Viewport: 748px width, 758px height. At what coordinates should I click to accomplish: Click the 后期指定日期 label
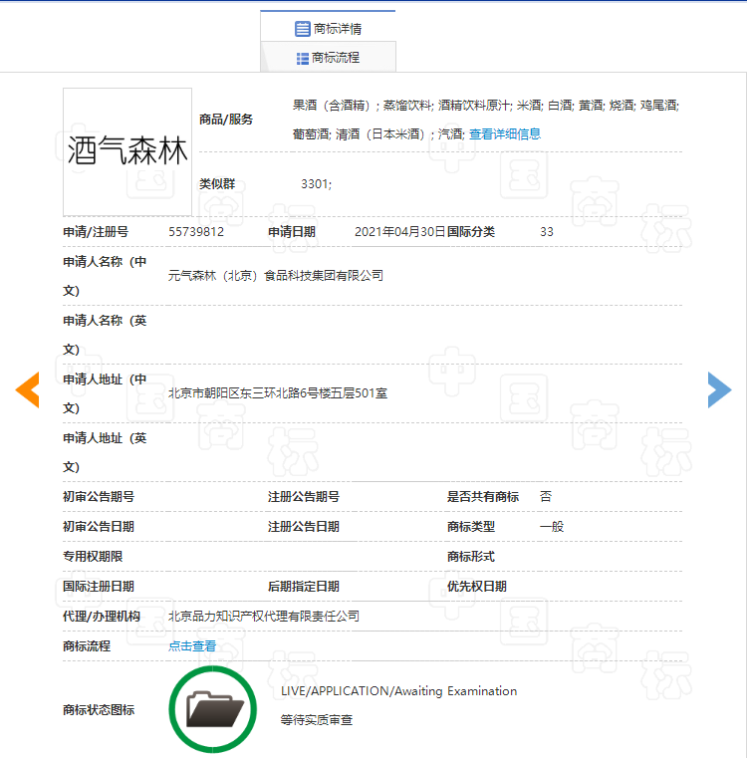coord(304,587)
